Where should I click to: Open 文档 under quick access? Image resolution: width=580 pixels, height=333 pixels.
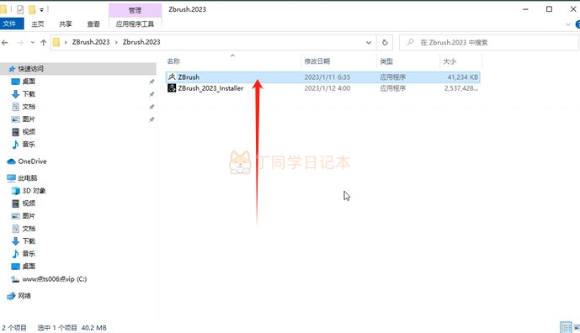[29, 107]
